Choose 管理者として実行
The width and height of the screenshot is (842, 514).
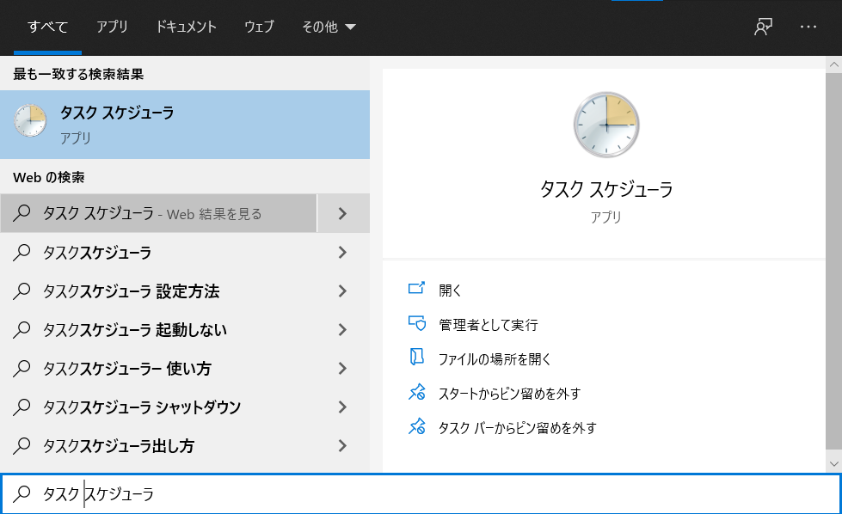489,325
